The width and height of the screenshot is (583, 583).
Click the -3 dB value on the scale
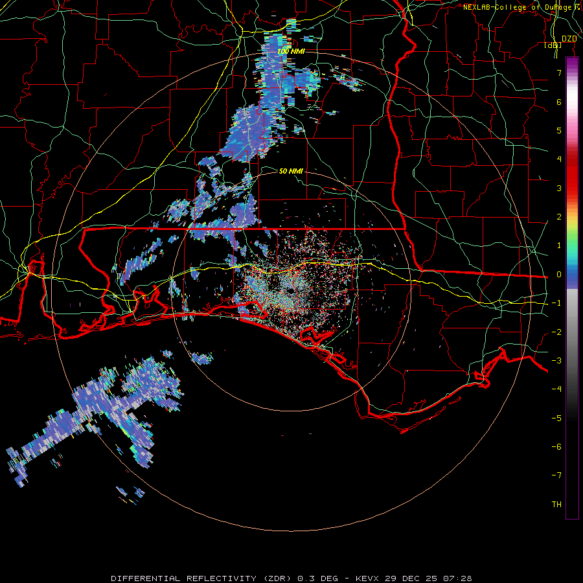556,361
